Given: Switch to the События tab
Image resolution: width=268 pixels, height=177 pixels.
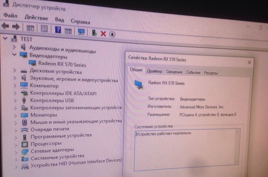Looking at the screenshot, I should [193, 72].
